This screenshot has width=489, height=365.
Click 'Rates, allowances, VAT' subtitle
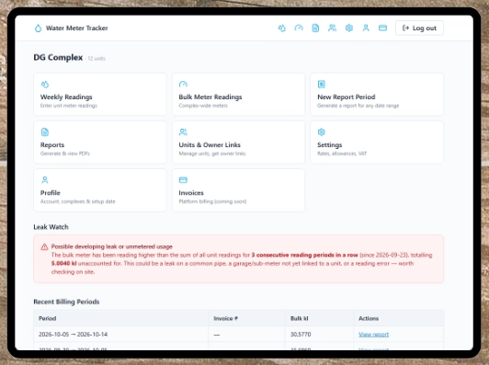click(x=342, y=154)
